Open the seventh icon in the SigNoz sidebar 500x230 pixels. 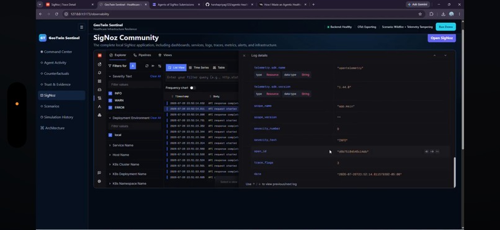99,107
